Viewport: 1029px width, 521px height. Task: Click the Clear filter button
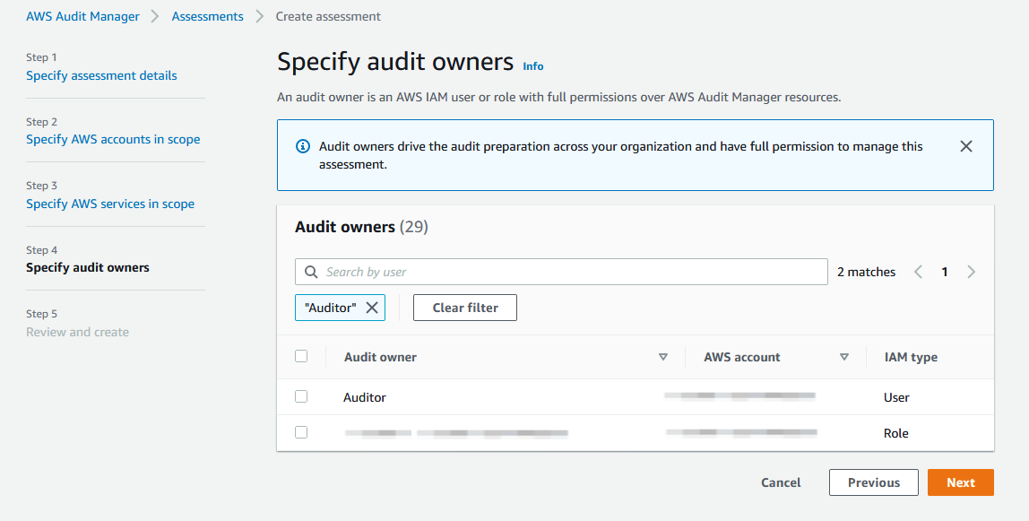[x=465, y=308]
